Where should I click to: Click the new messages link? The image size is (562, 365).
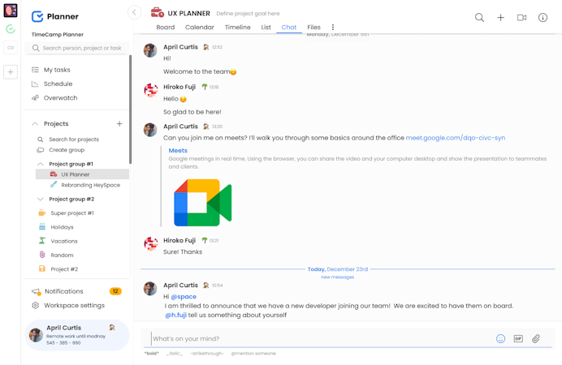point(337,277)
